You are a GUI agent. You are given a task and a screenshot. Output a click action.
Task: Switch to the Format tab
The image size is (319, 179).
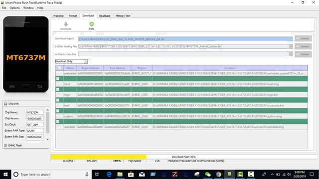click(x=73, y=16)
